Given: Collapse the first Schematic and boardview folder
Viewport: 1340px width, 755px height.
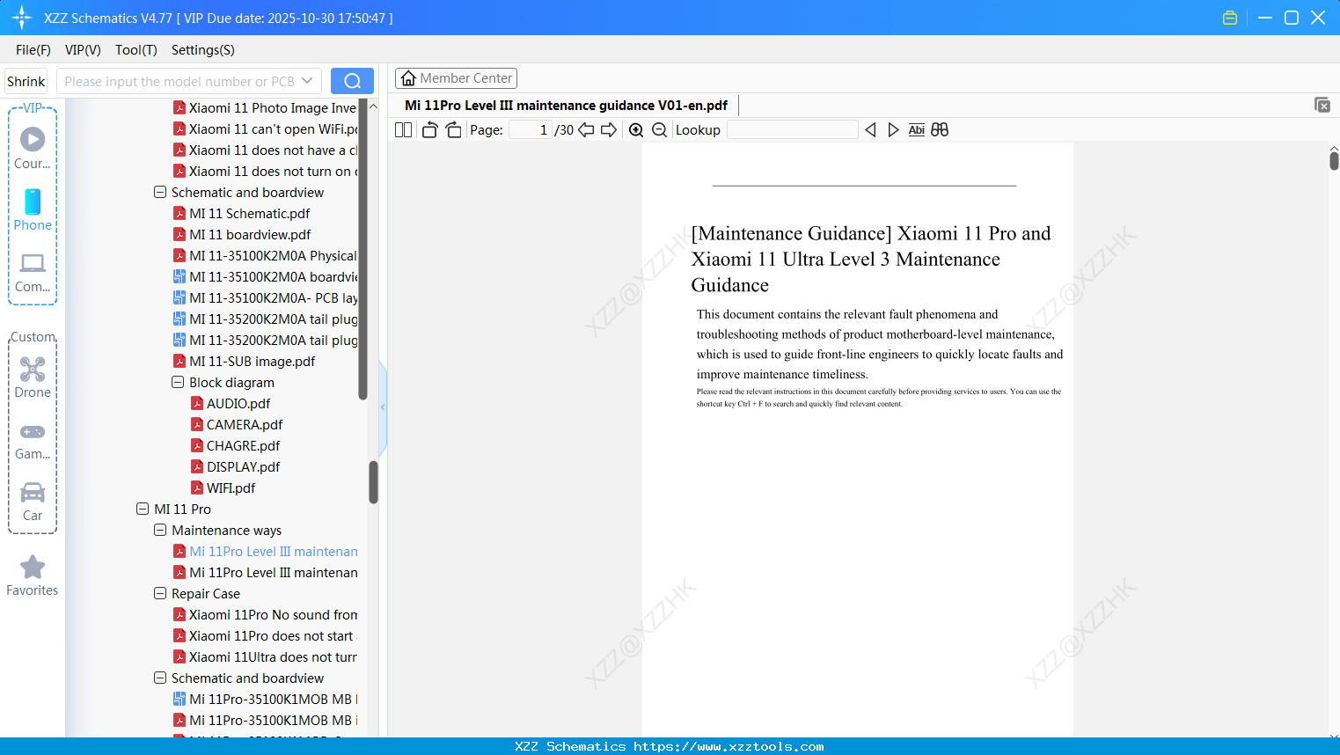Looking at the screenshot, I should [x=160, y=192].
